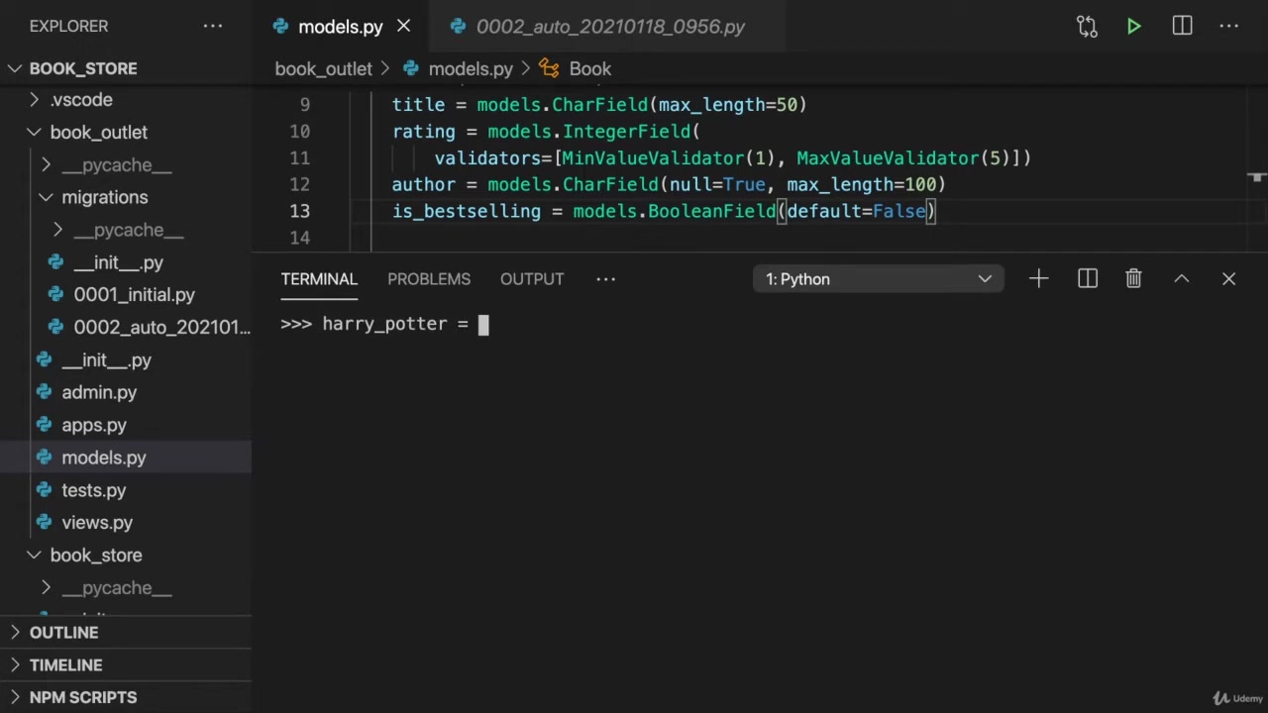
Task: Open the Explorer views ellipsis menu
Action: (x=213, y=26)
